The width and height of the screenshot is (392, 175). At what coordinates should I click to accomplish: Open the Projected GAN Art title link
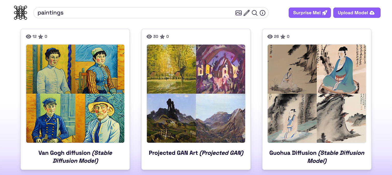tap(196, 153)
